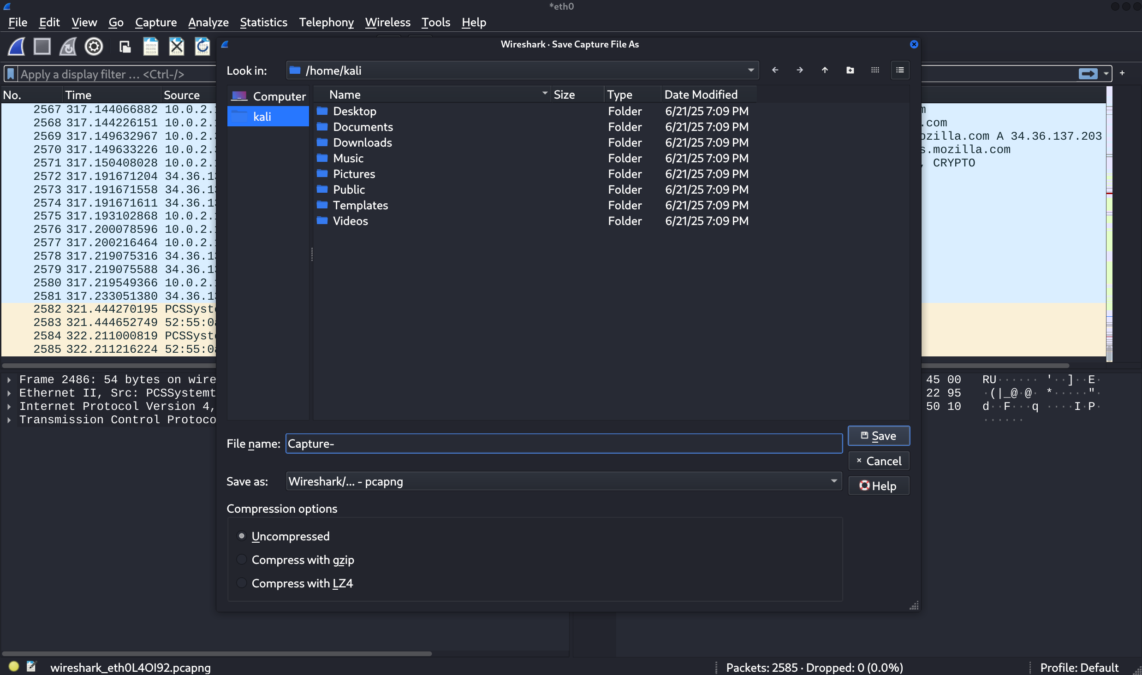Sort files by Type column header
The image size is (1142, 675).
[632, 95]
